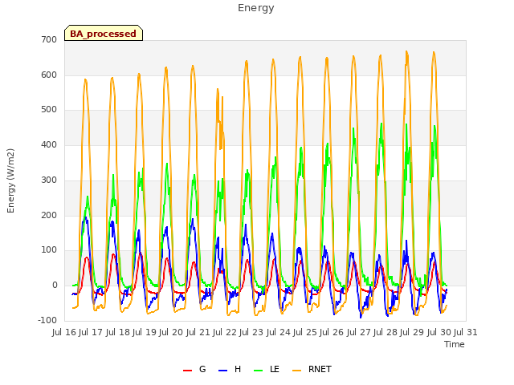Click the 400 y-axis tick label
This screenshot has width=514, height=385.
click(x=49, y=145)
